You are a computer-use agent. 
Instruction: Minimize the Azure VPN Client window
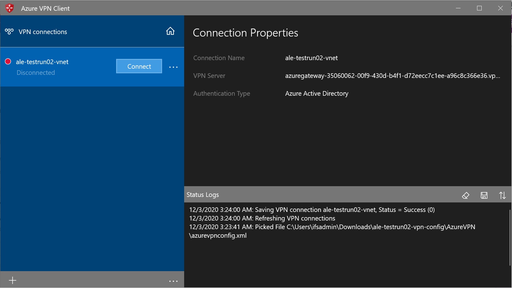point(458,8)
